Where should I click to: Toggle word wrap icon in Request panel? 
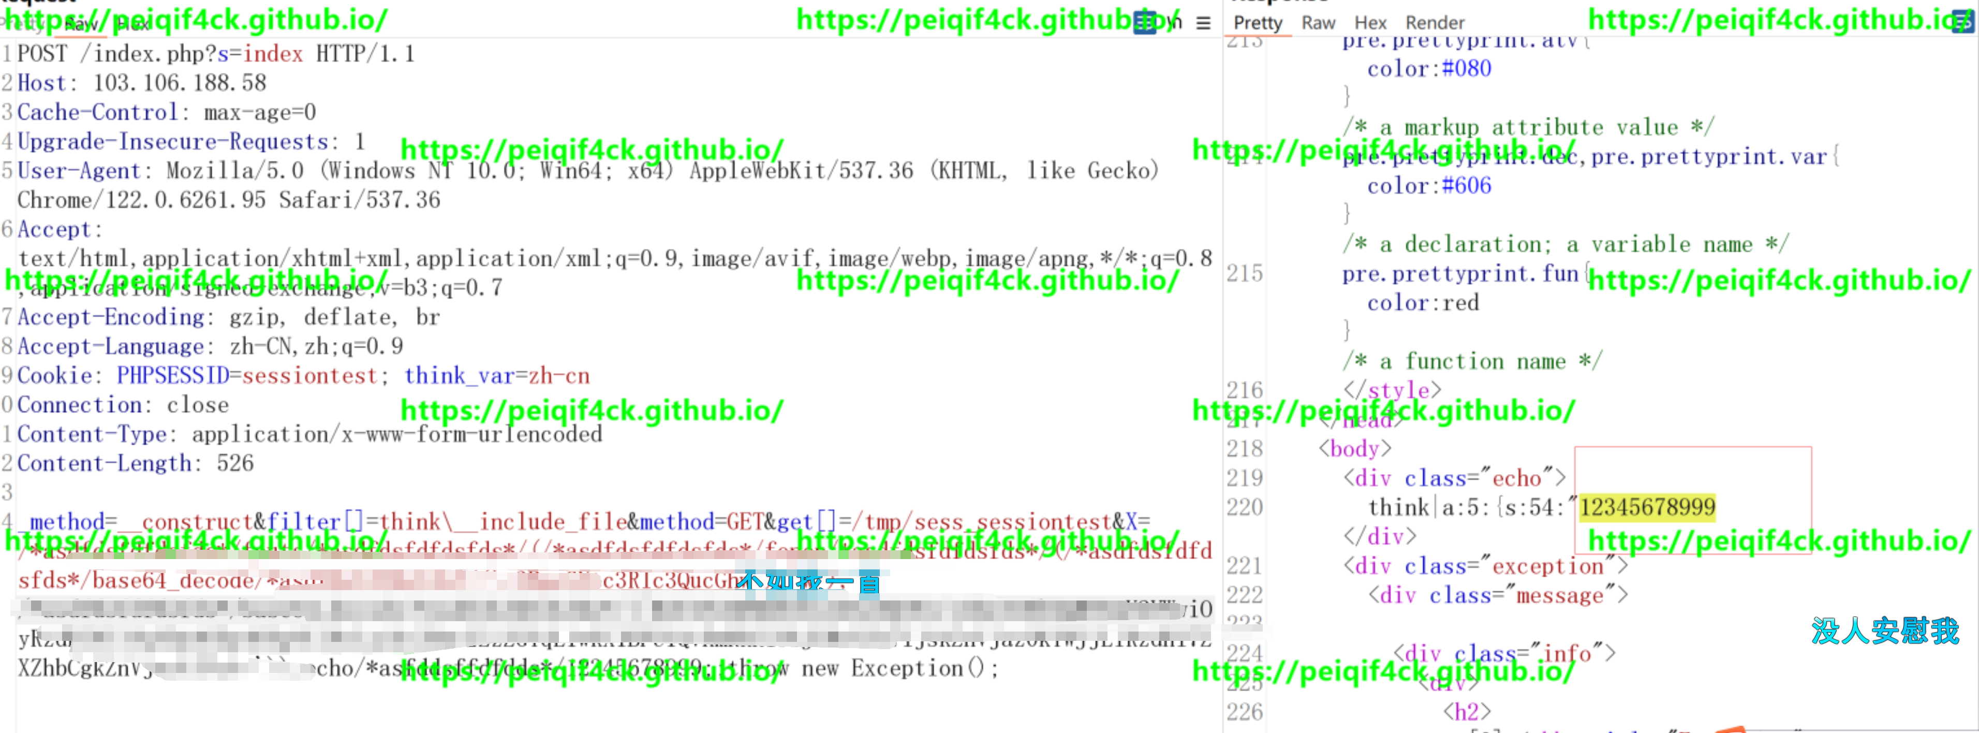click(x=1145, y=22)
